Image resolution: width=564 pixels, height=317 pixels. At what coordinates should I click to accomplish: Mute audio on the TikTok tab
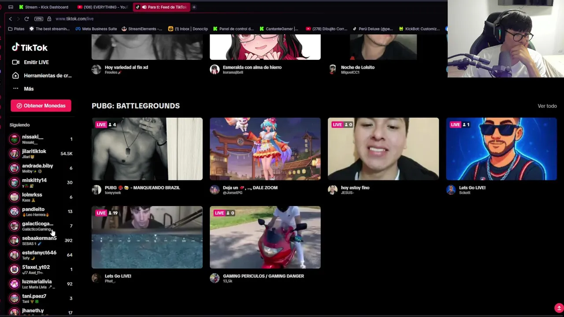point(144,7)
